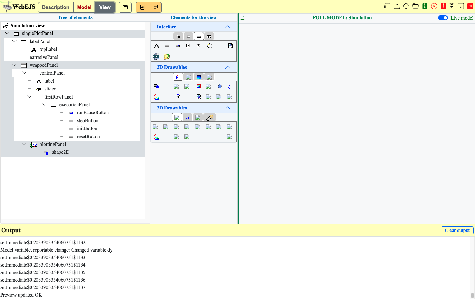Click the red arrow expand icon
This screenshot has height=299, width=475.
coord(470,6)
